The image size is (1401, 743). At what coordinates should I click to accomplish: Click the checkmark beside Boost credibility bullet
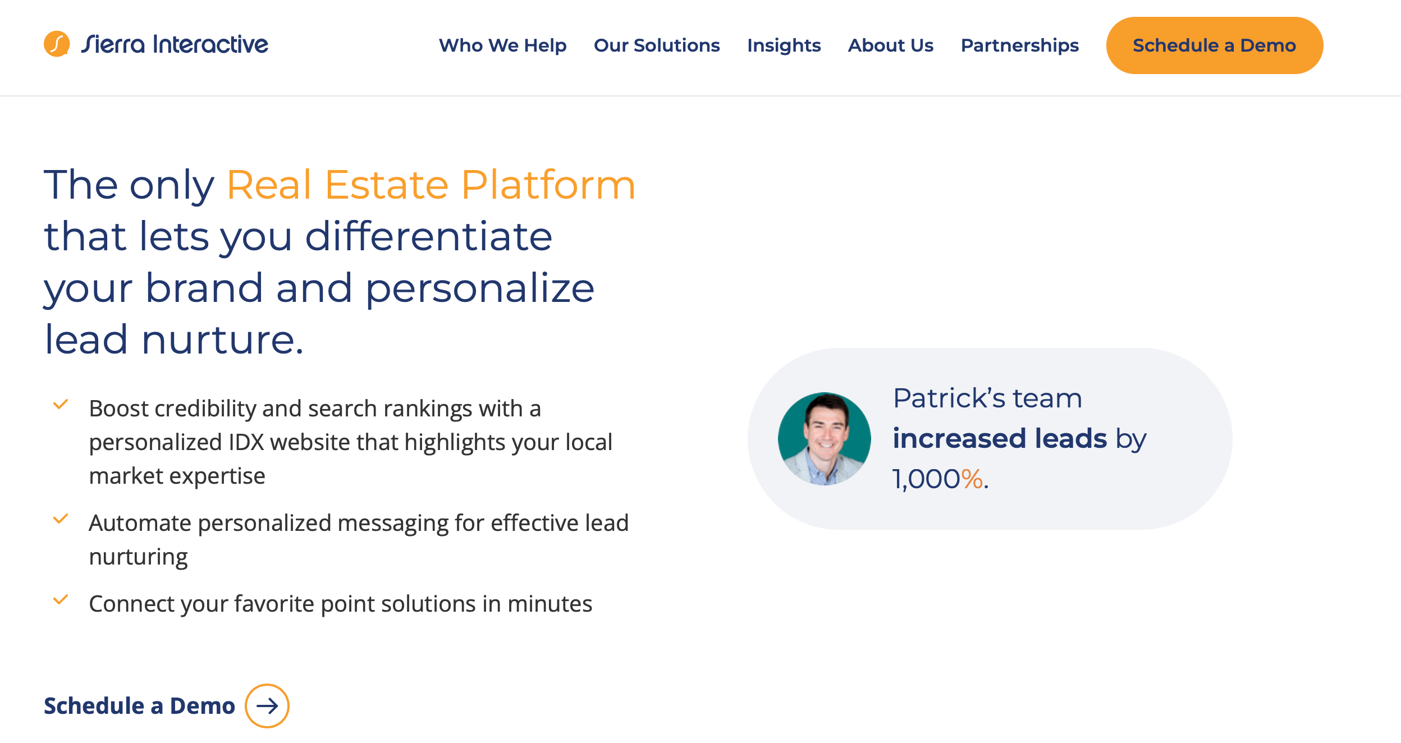click(x=61, y=405)
